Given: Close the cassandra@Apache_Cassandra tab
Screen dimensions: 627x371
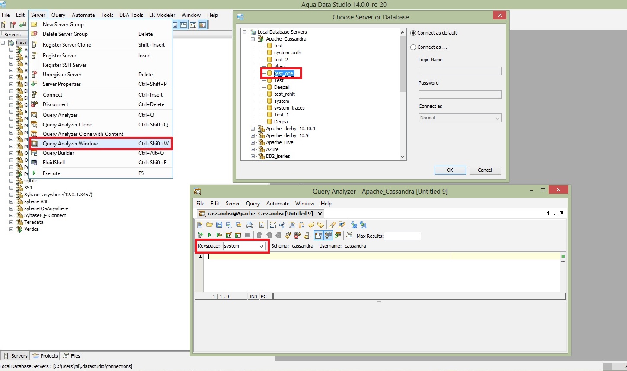Looking at the screenshot, I should click(x=320, y=214).
